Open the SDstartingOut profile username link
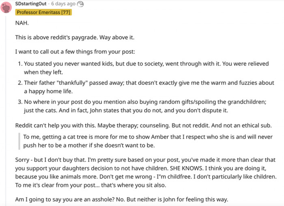The width and height of the screenshot is (284, 206). [x=30, y=4]
